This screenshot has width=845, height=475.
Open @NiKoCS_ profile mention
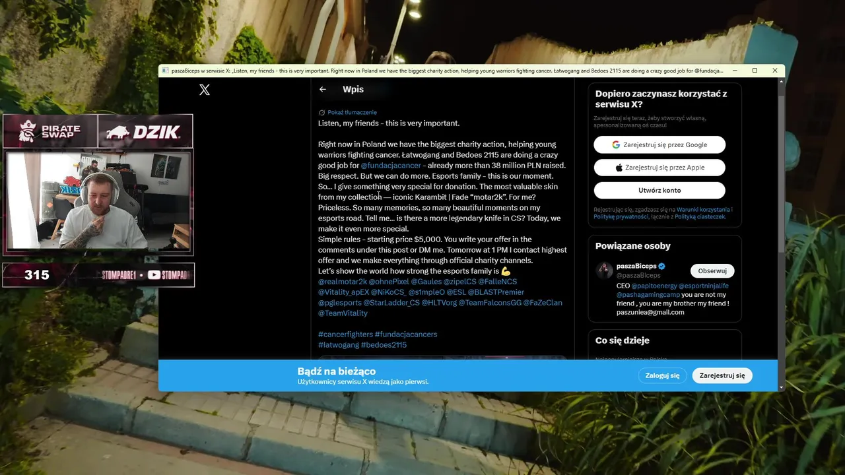click(388, 292)
